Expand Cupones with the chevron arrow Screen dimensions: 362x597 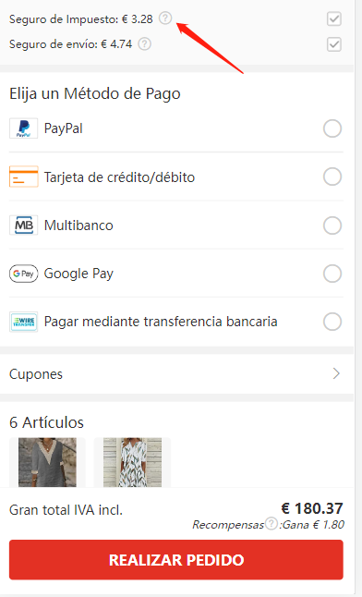click(x=336, y=373)
